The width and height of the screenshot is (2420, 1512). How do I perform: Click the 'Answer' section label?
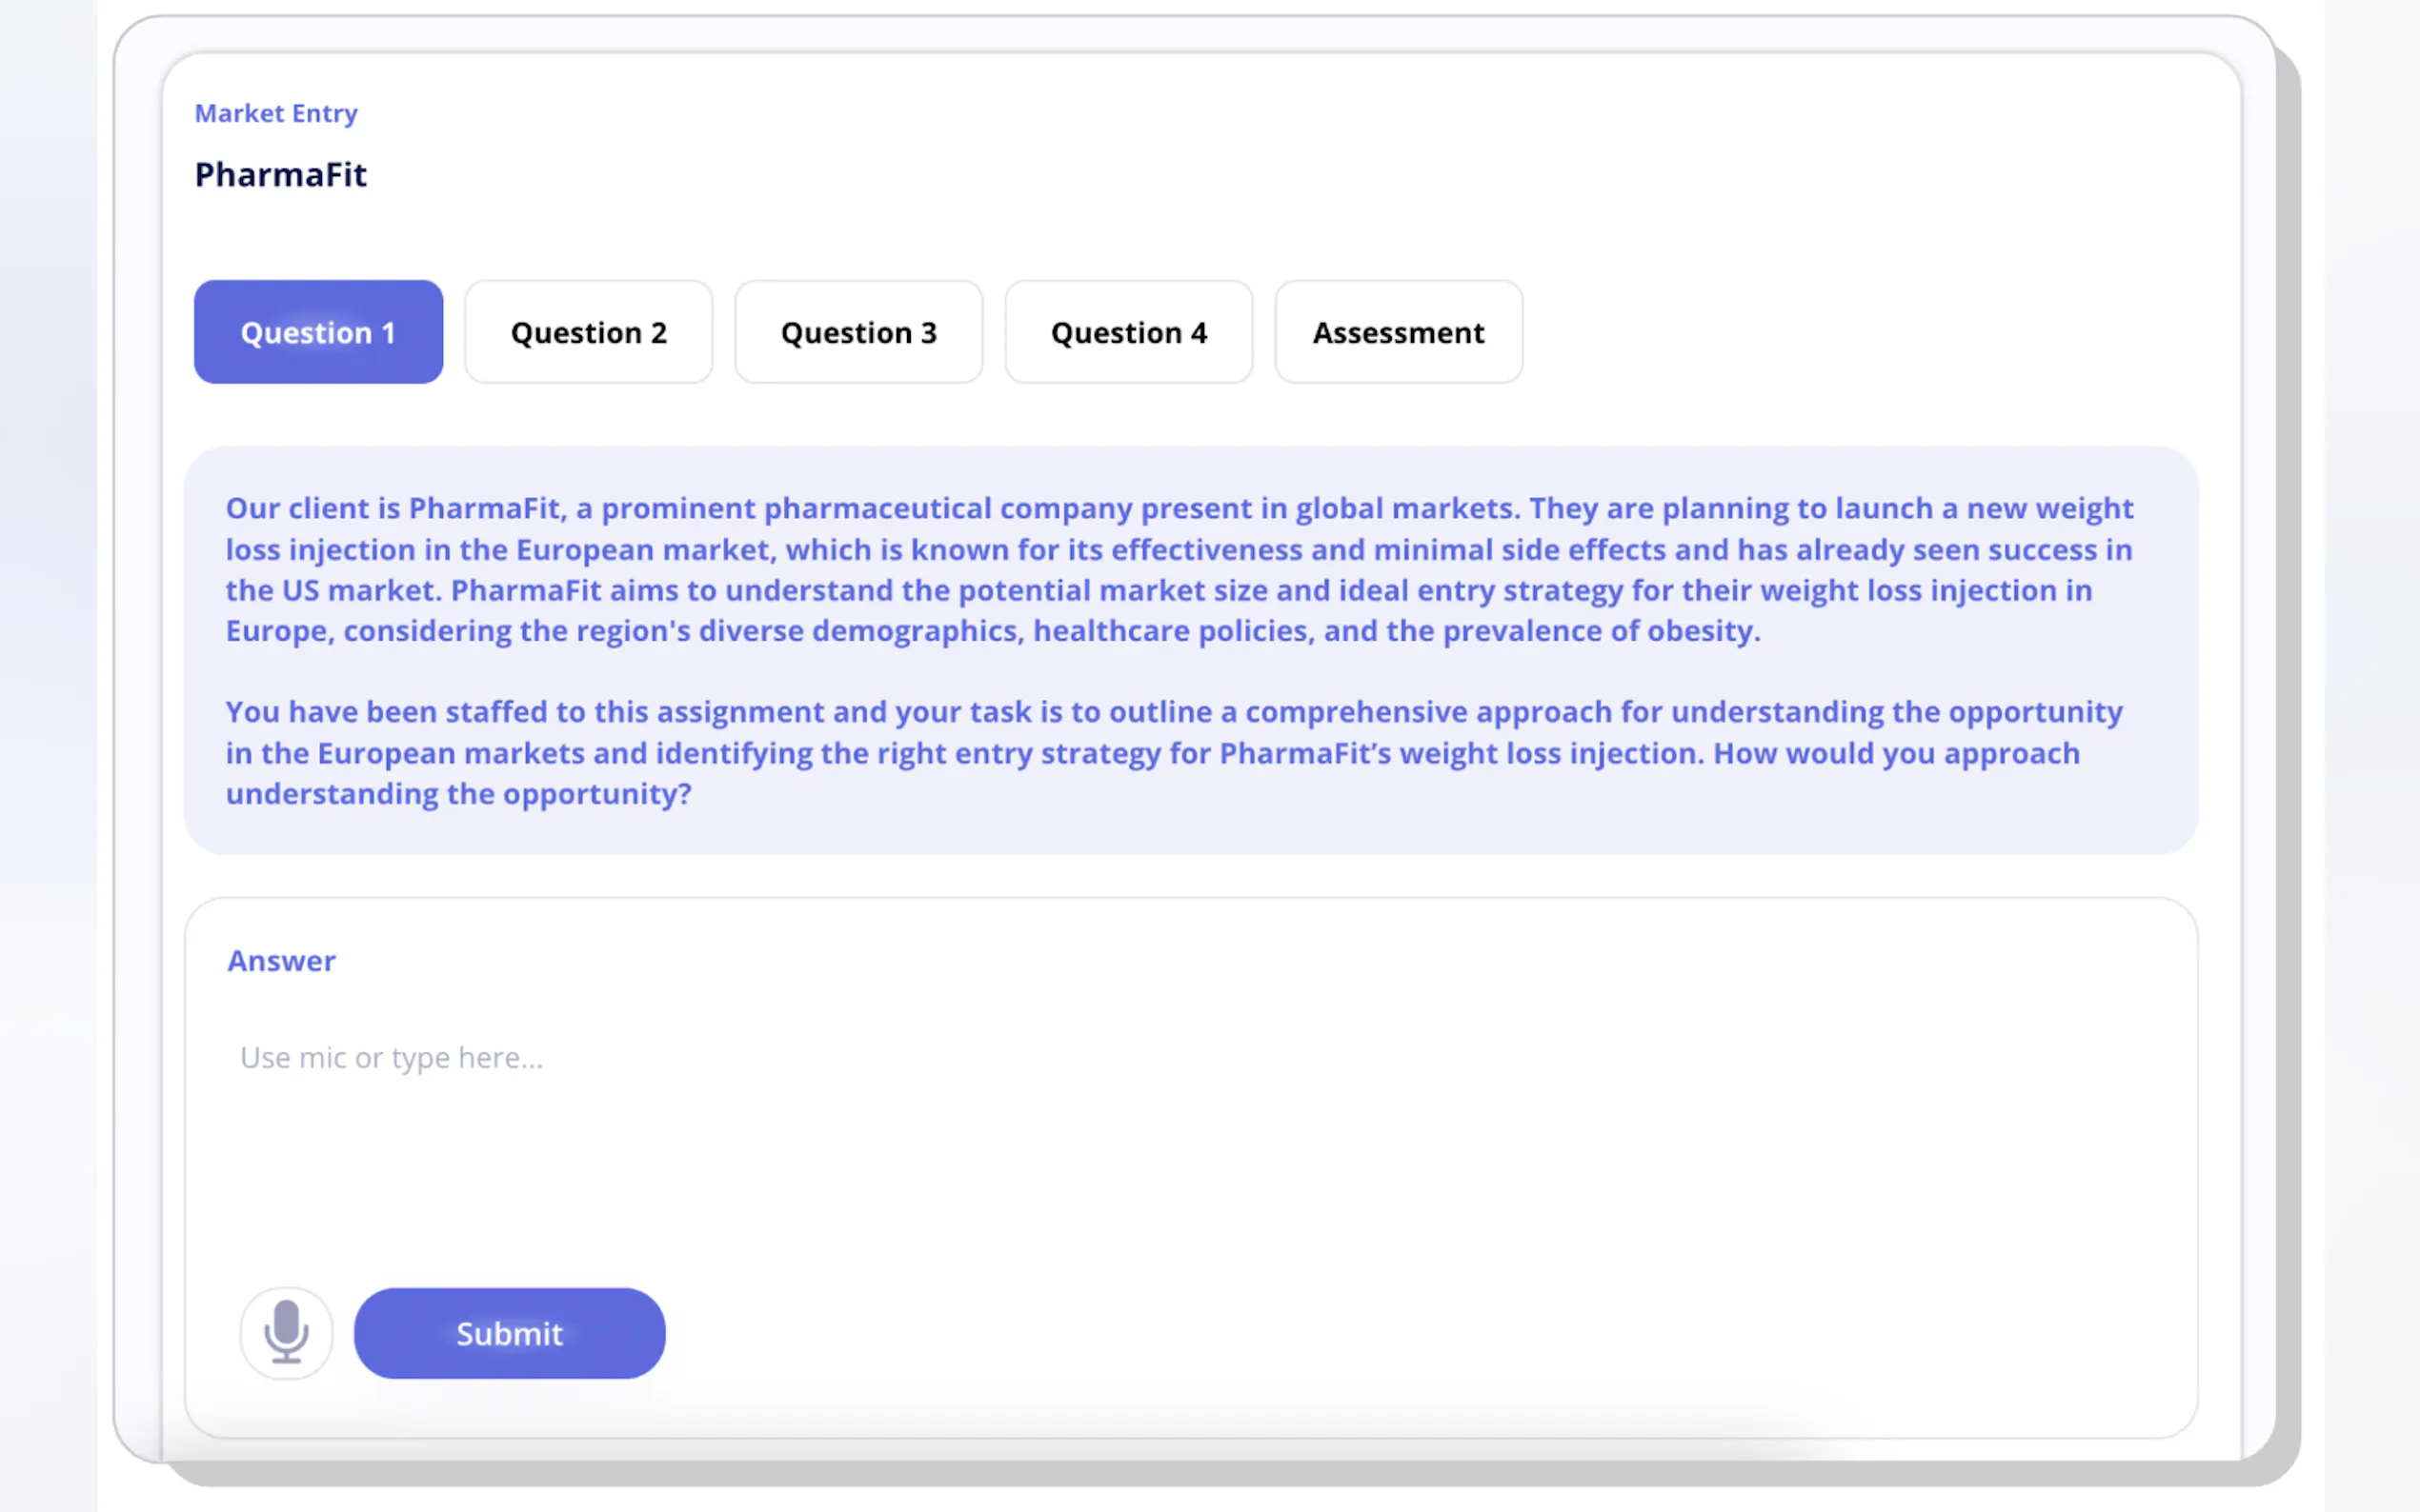coord(281,960)
